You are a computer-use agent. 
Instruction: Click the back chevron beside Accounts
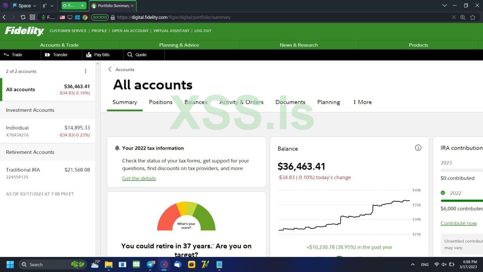click(110, 70)
